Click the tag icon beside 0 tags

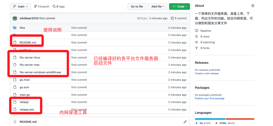click(54, 6)
